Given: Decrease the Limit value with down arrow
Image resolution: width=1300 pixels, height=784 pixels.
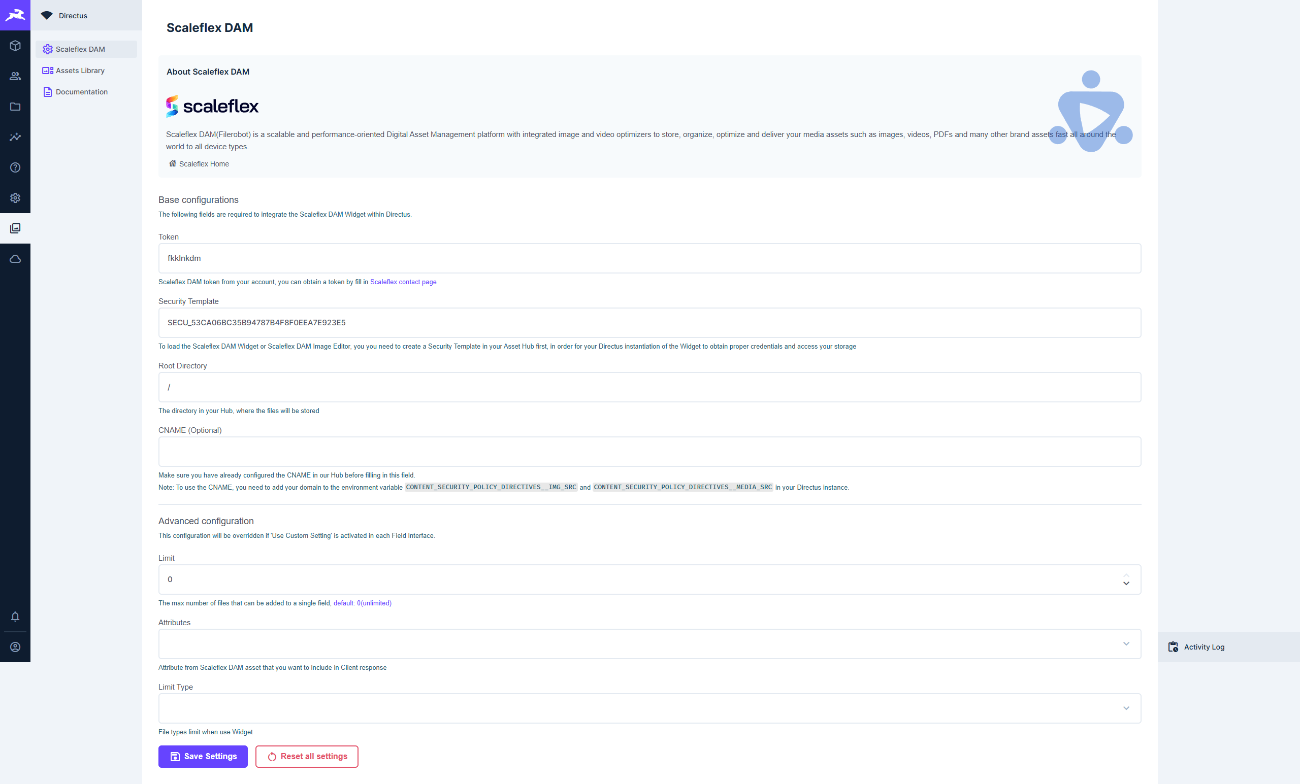Looking at the screenshot, I should tap(1126, 584).
